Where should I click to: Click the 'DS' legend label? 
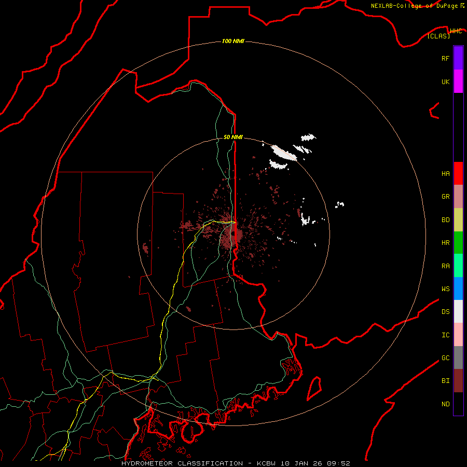coord(445,311)
